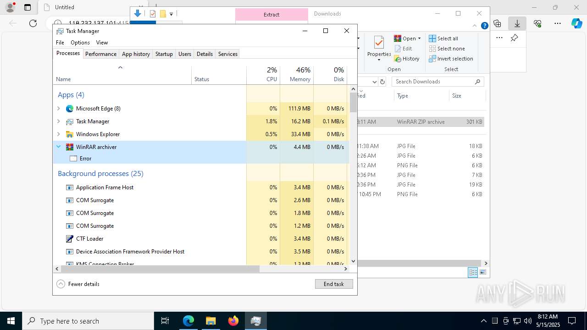Switch to the Services tab

[228, 54]
